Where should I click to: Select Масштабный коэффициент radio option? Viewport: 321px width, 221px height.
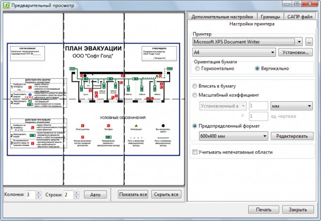point(196,95)
